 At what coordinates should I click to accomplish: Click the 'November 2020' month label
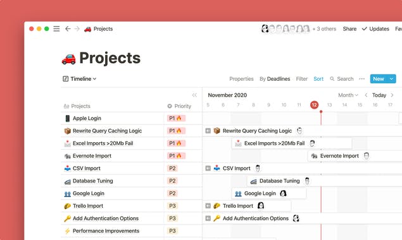(x=227, y=95)
